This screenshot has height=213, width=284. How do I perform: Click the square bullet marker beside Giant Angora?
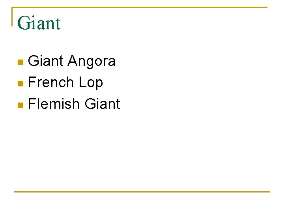(x=21, y=62)
